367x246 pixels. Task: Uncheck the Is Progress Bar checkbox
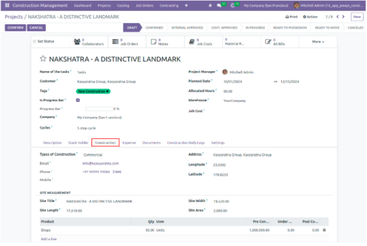78,100
